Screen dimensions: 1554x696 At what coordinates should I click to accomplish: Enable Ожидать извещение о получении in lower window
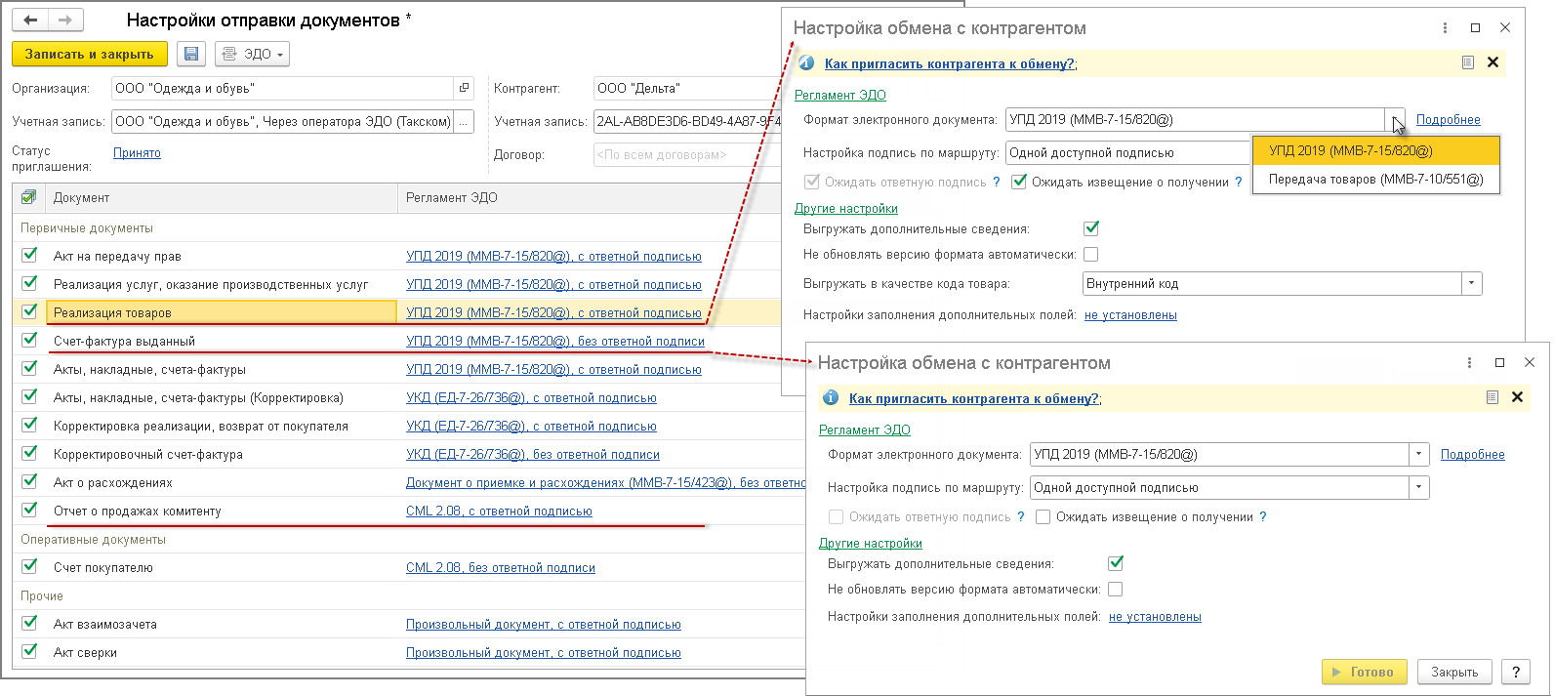click(x=1043, y=516)
